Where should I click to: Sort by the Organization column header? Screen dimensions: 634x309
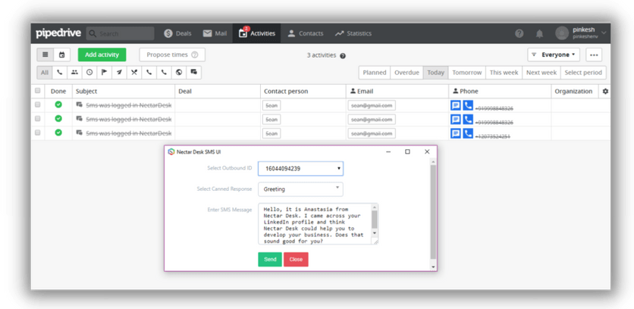click(x=573, y=92)
